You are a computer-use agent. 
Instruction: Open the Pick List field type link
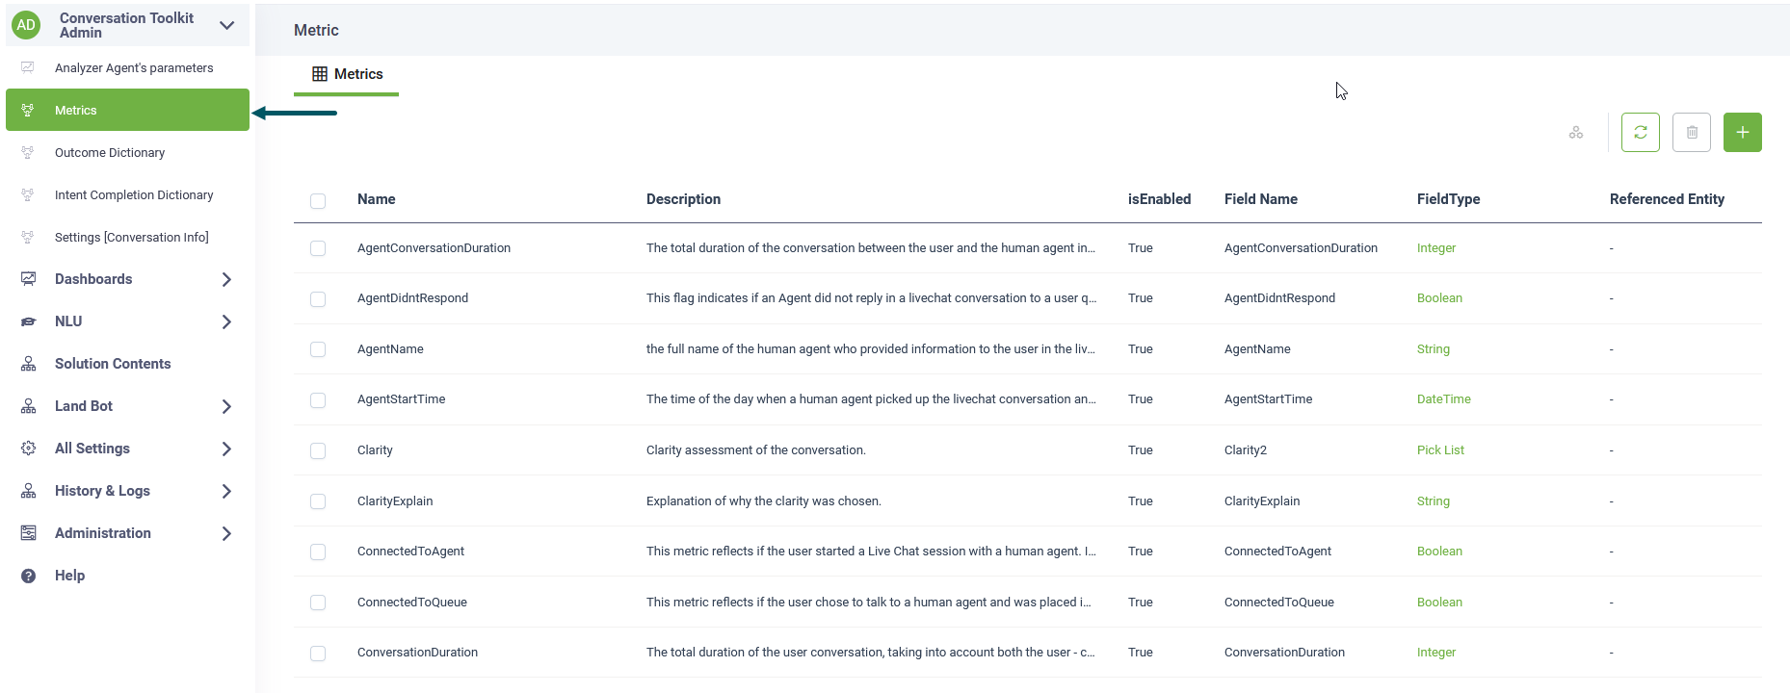tap(1440, 450)
